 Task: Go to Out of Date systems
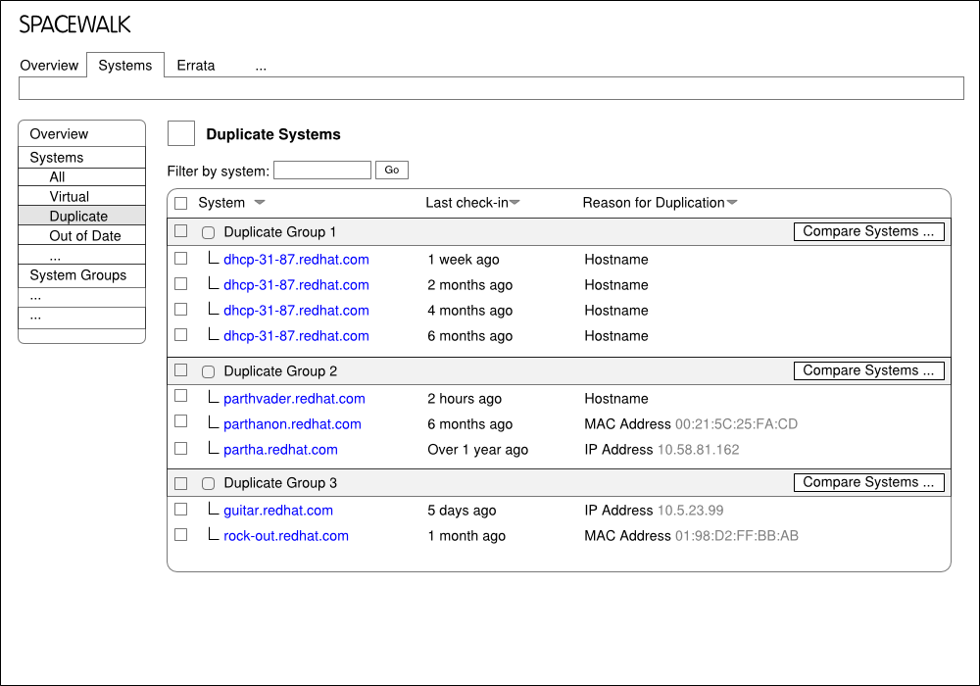pyautogui.click(x=85, y=236)
